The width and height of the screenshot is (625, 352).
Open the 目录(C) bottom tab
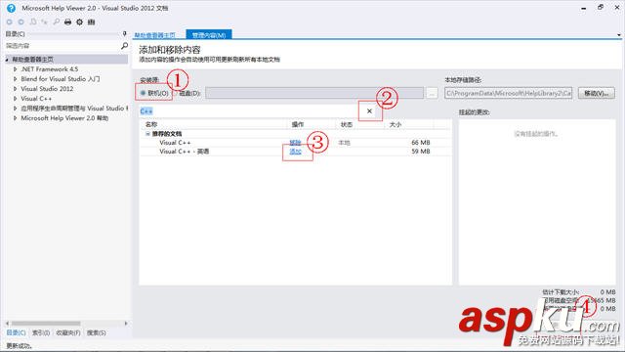point(16,332)
